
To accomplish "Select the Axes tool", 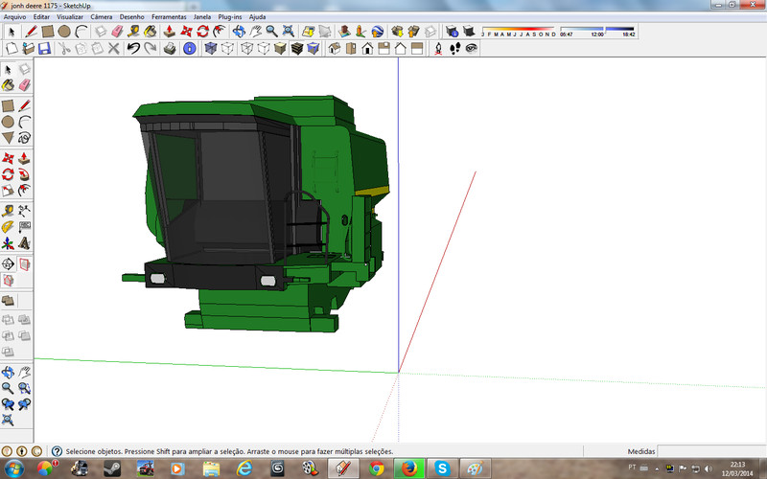I will (x=8, y=243).
